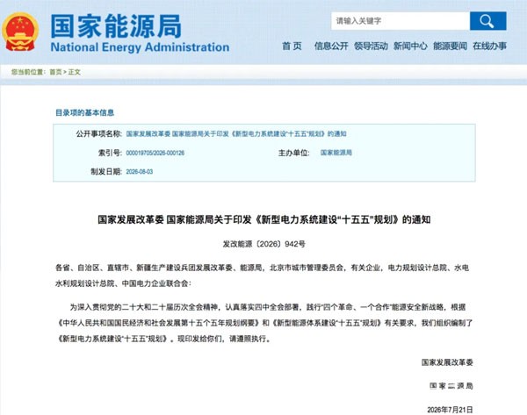527x415 pixels.
Task: Click the 公开事项名称 title value
Action: click(236, 133)
